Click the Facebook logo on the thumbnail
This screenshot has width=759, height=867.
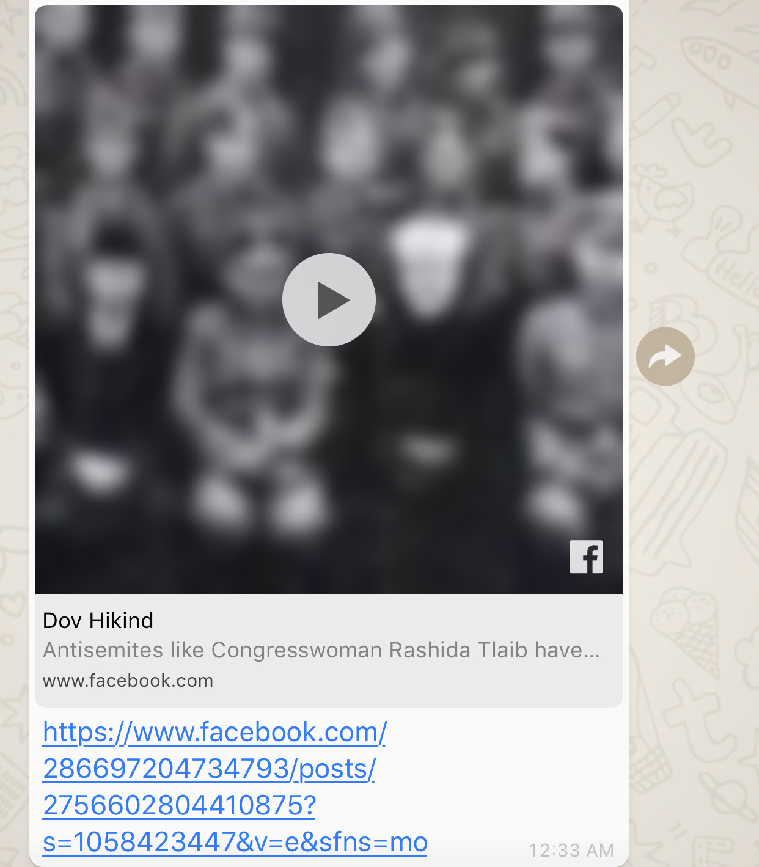[586, 557]
